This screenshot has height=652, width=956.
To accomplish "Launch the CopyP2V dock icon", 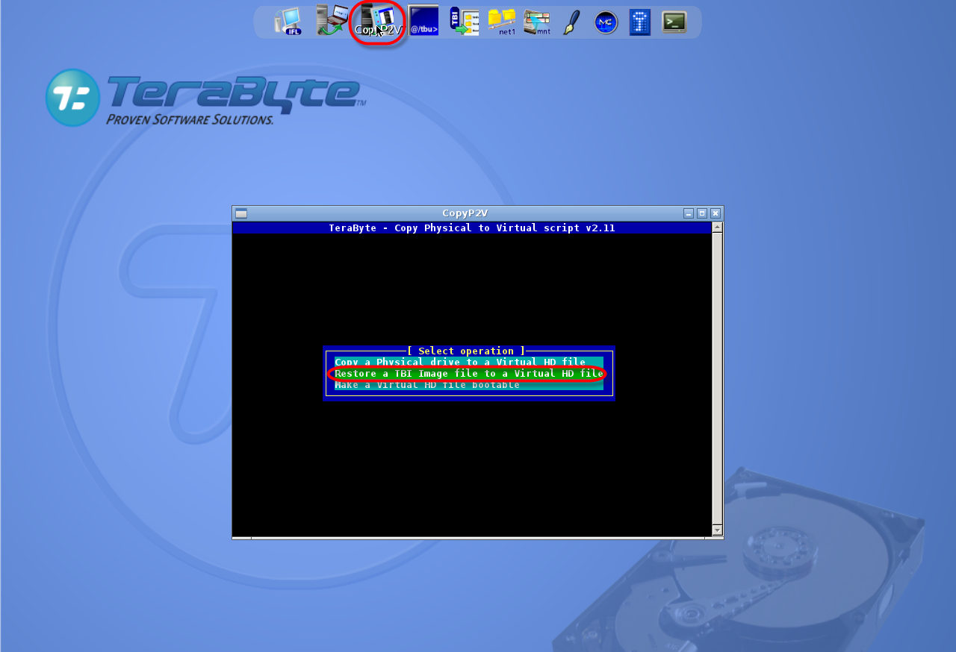I will [x=377, y=21].
